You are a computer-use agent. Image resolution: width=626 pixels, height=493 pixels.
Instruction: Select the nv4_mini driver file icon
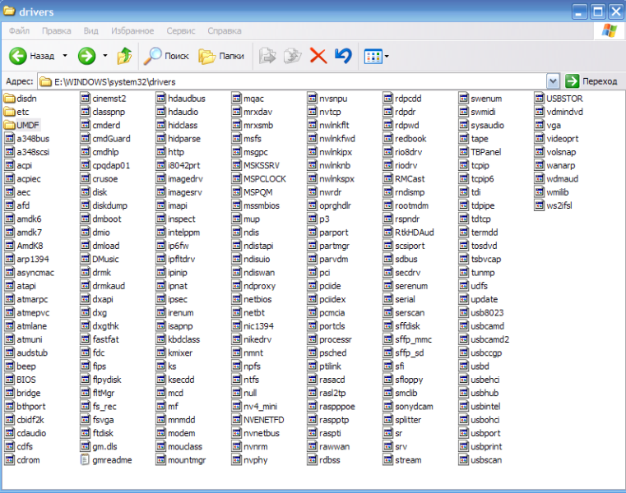(x=236, y=407)
